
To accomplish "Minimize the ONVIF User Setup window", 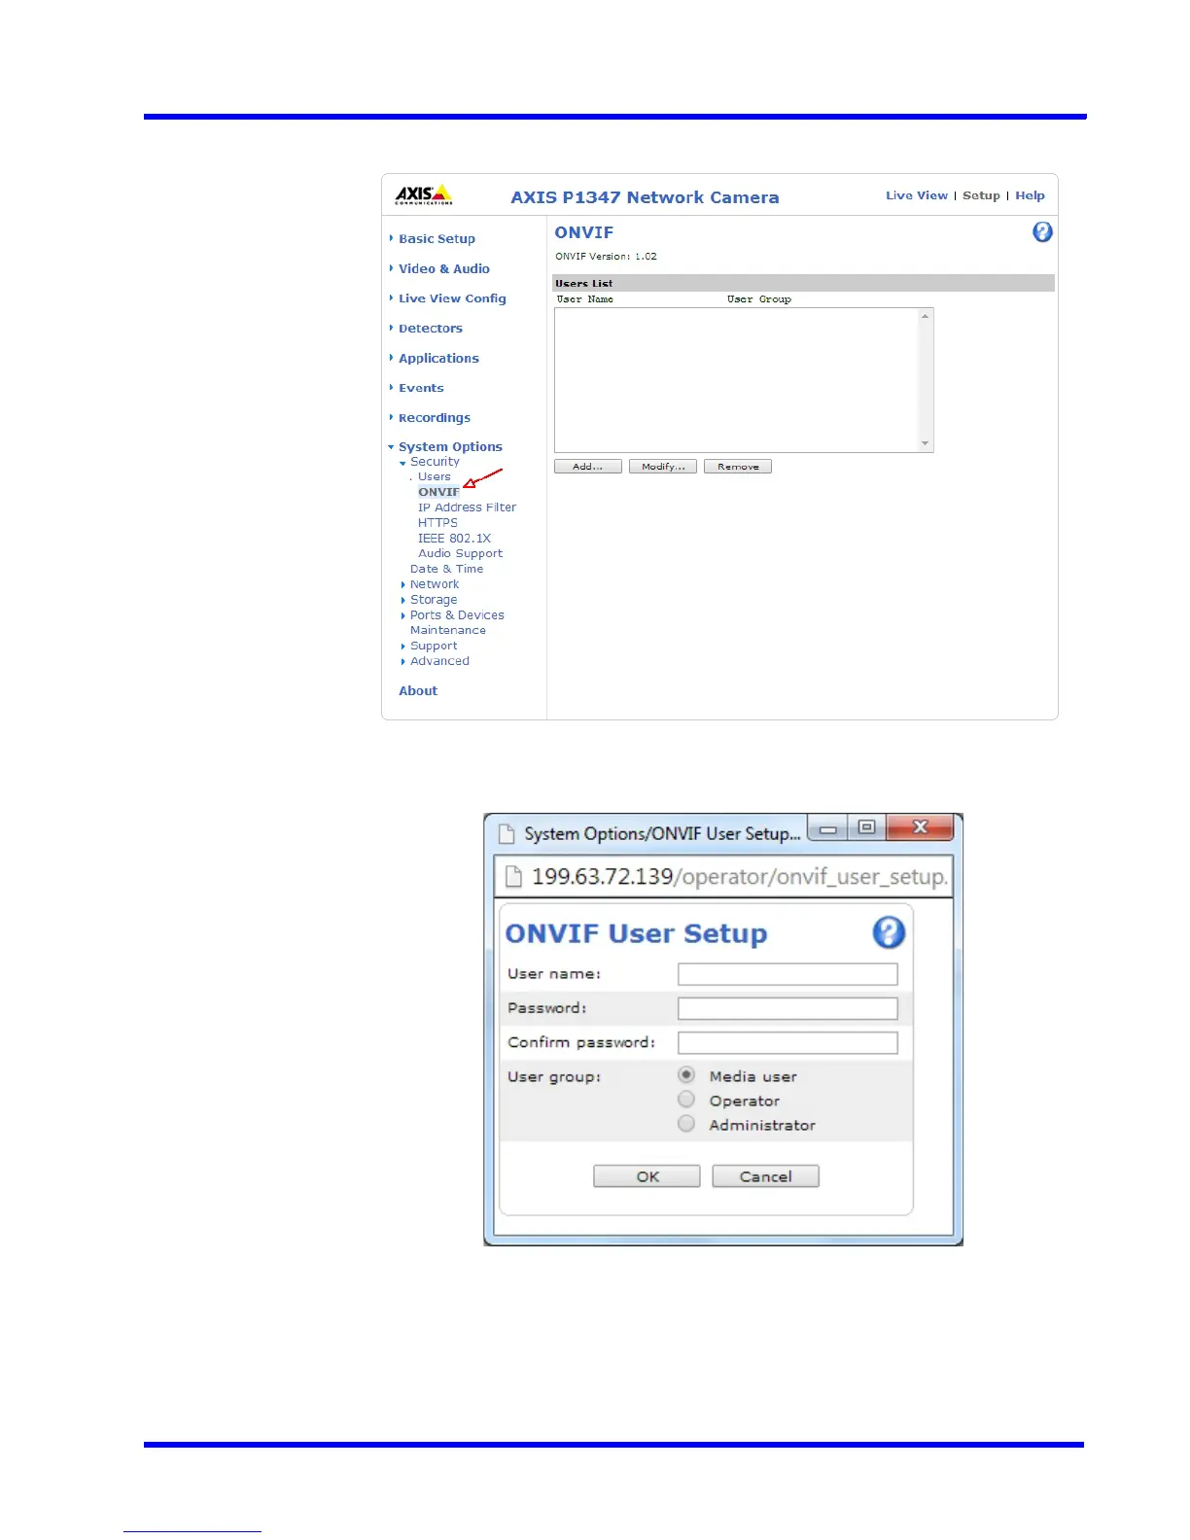I will pos(828,829).
